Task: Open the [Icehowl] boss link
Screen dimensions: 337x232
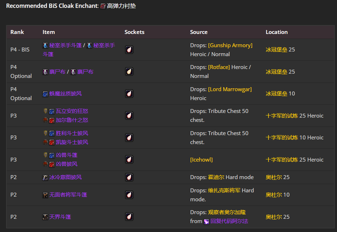Action: point(201,159)
